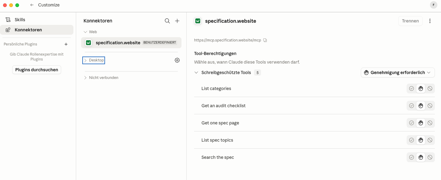Click the List spec topics label

tap(217, 140)
